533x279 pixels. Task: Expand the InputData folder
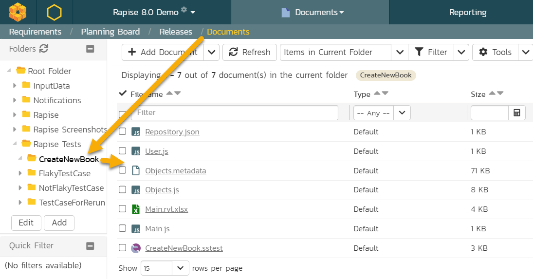(15, 86)
